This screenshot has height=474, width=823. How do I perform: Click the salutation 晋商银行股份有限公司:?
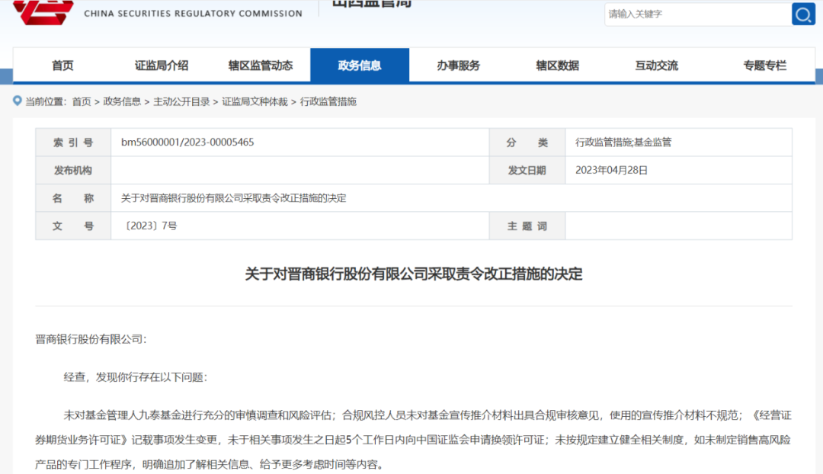coord(91,339)
